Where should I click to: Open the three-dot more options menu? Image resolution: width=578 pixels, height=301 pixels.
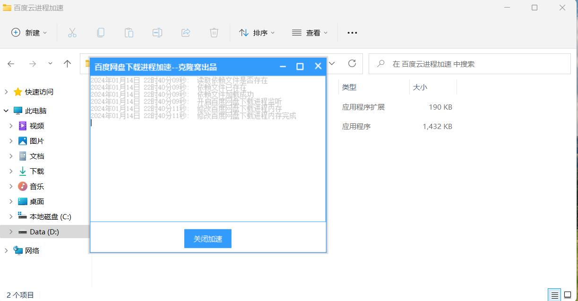[352, 33]
